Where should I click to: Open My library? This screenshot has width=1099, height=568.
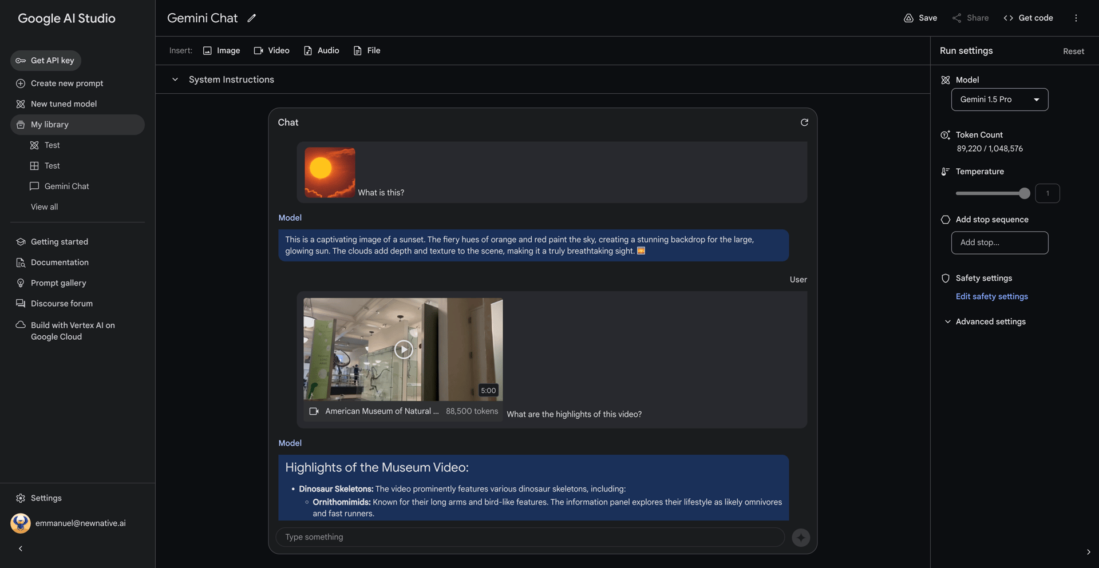pyautogui.click(x=77, y=124)
